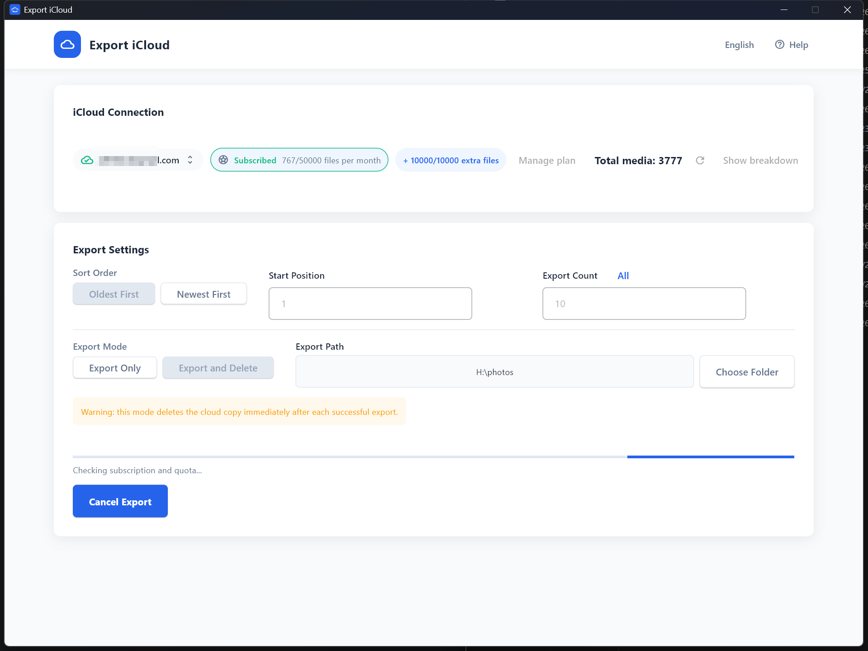
Task: Click the Export iCloud cloud logo
Action: (x=67, y=44)
